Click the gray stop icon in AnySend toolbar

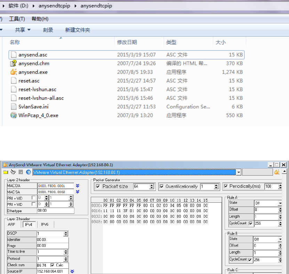pos(21,172)
